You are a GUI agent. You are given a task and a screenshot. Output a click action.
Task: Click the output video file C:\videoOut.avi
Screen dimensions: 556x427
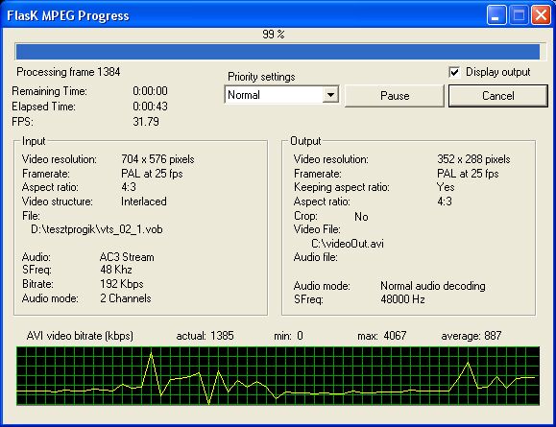click(348, 244)
